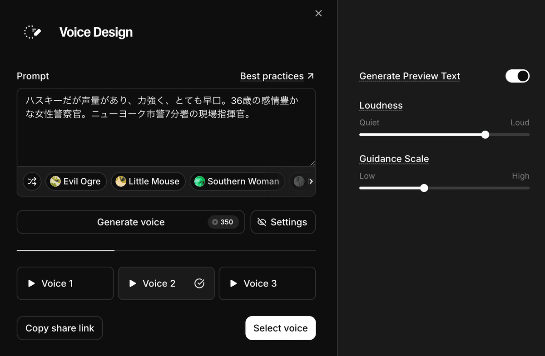Play the Voice 2 preview
Viewport: 545px width, 356px height.
click(x=133, y=283)
